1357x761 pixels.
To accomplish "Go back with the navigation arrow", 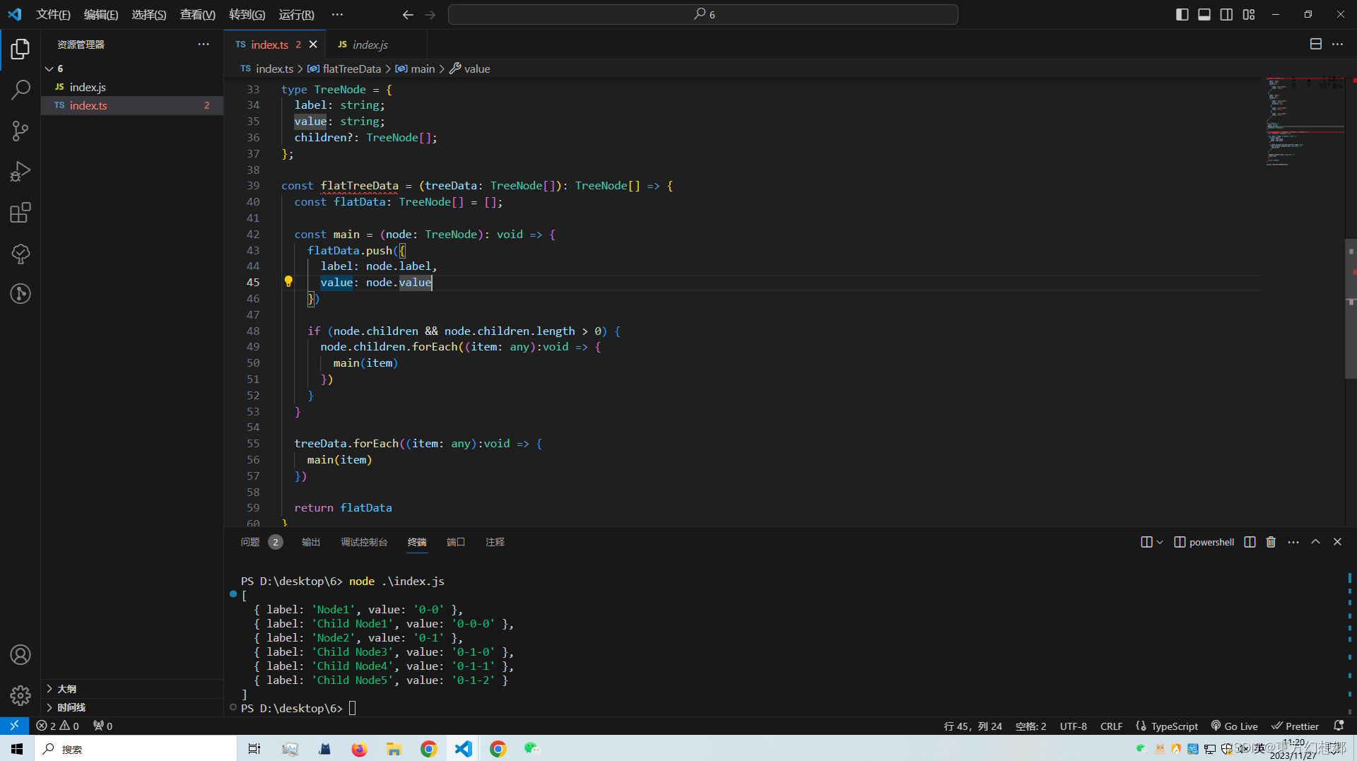I will [x=408, y=14].
